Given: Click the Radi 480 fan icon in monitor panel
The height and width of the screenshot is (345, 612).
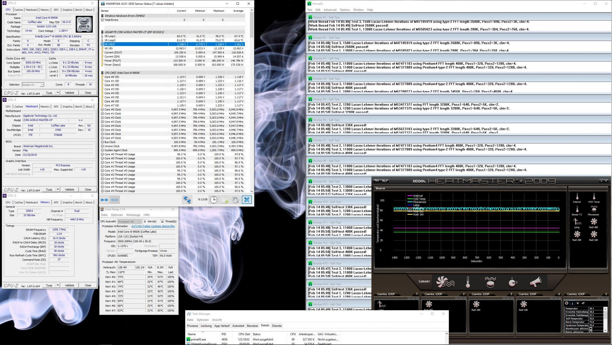Looking at the screenshot, I should pos(594,221).
